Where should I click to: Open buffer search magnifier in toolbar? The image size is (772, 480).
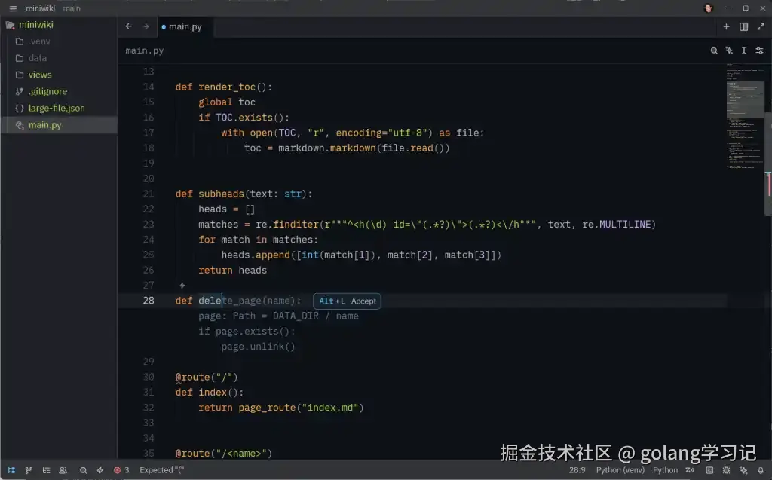714,50
